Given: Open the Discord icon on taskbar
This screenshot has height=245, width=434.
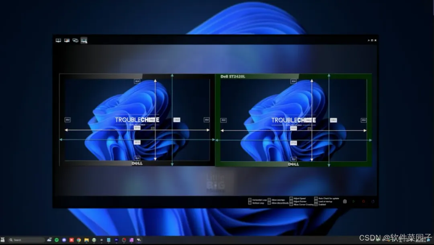Looking at the screenshot, I should click(64, 240).
